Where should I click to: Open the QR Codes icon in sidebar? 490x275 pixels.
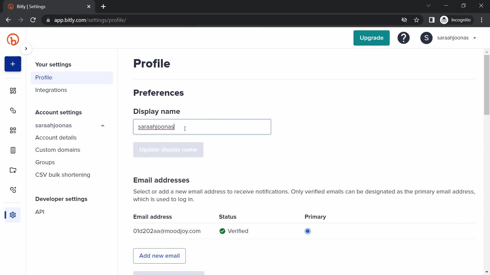13,130
